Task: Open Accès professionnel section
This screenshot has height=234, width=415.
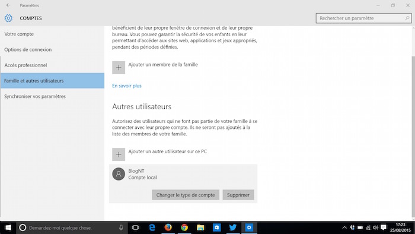Action: (52, 65)
